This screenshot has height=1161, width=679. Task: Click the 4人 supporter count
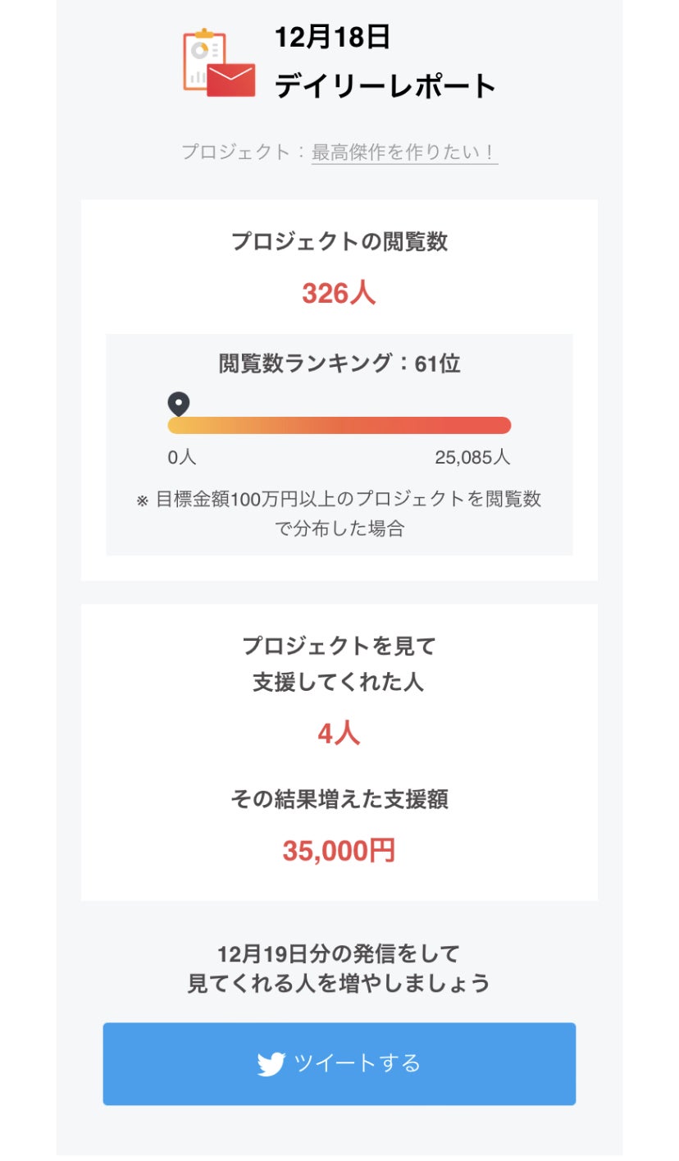(x=339, y=734)
